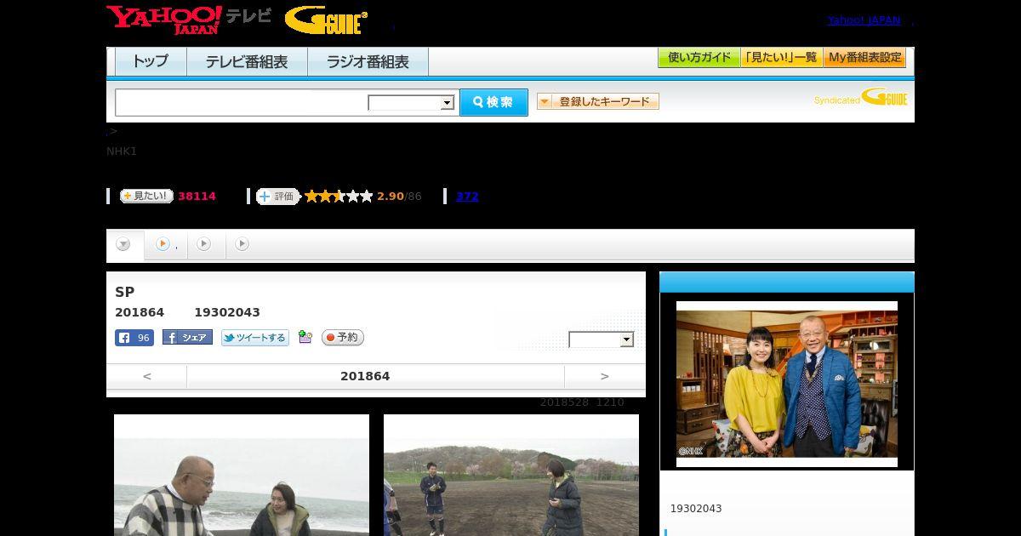Select the orange play-icon tab
Image resolution: width=1021 pixels, height=536 pixels.
pos(166,244)
